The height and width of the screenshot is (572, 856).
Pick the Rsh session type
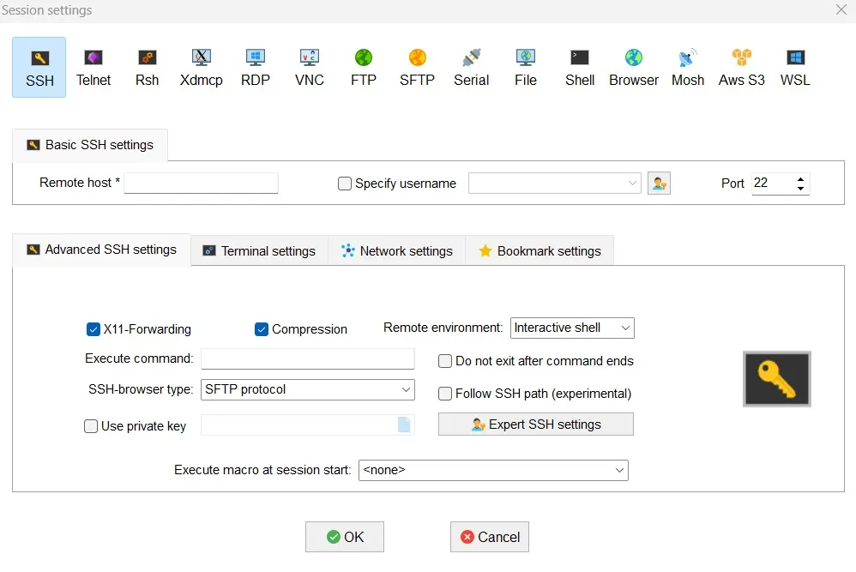pyautogui.click(x=147, y=67)
